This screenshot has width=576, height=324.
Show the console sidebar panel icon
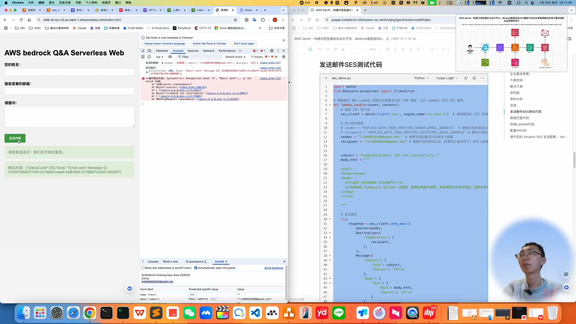[x=143, y=57]
